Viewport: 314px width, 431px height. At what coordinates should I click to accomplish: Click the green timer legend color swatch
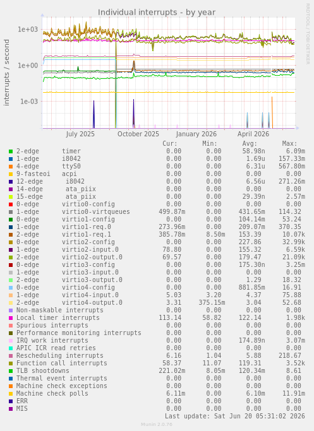pyautogui.click(x=11, y=151)
